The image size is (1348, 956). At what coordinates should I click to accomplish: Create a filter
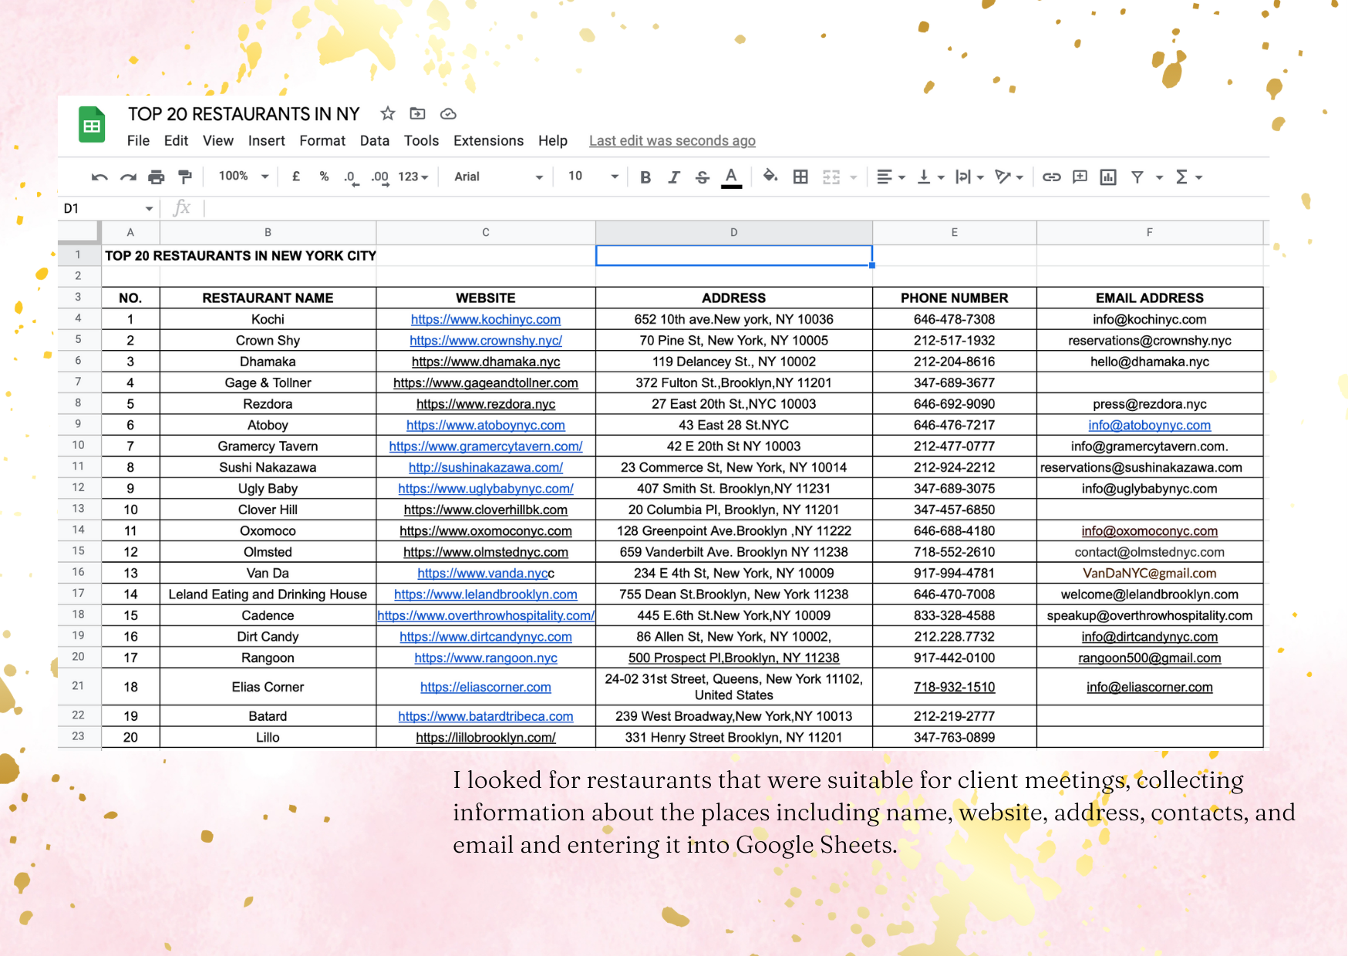coord(1137,177)
